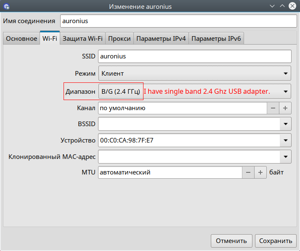Decrease the MTU value with minus
The height and width of the screenshot is (251, 300).
point(248,172)
